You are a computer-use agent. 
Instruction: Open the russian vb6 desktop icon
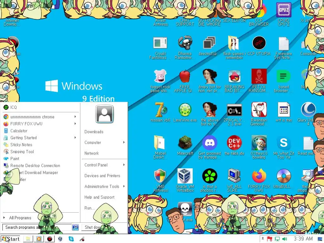pyautogui.click(x=160, y=110)
